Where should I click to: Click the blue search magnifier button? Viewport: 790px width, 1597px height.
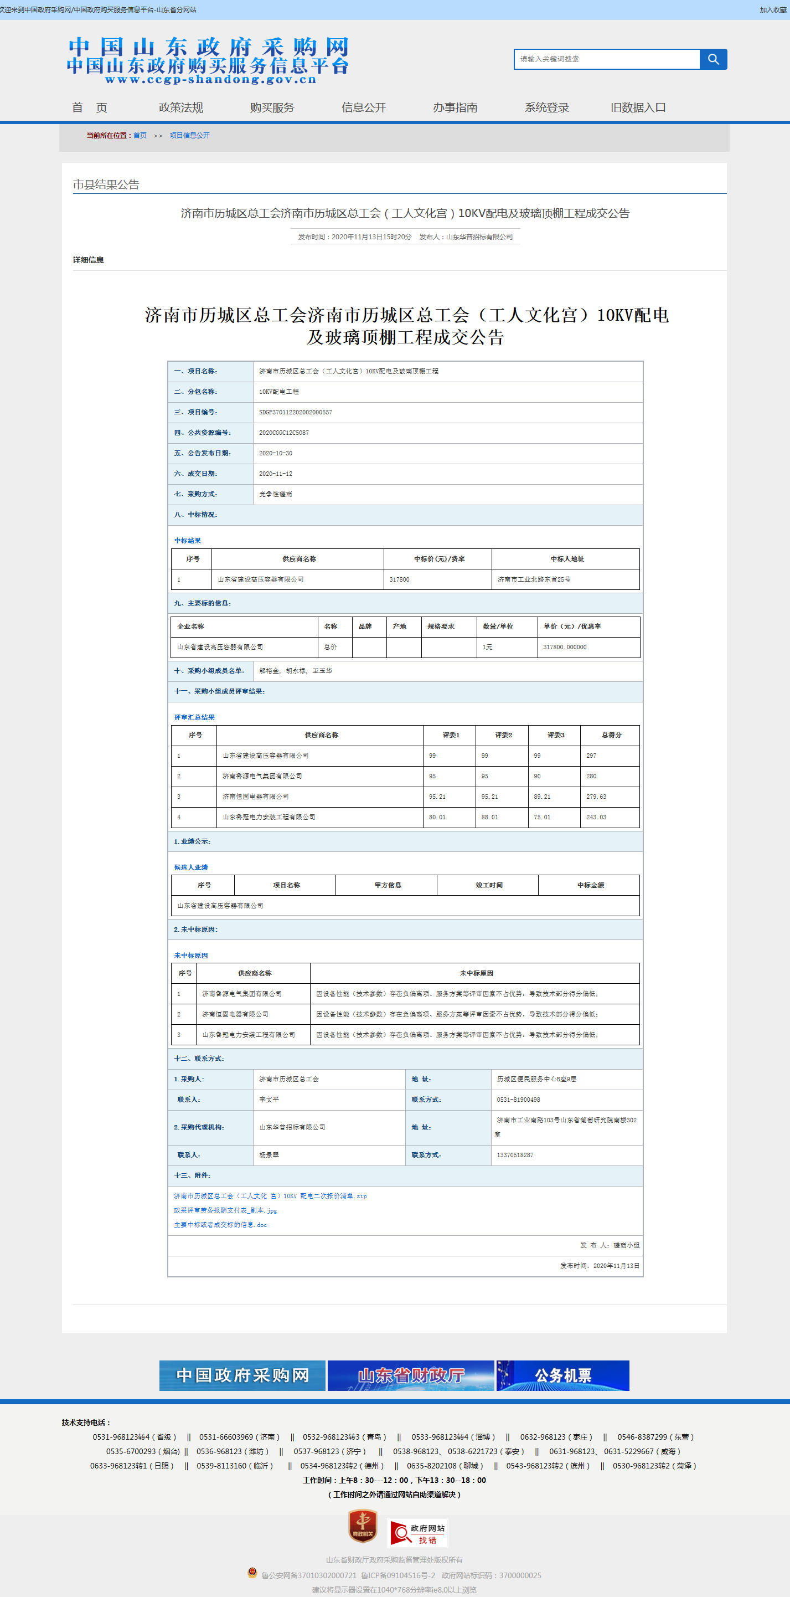(713, 59)
